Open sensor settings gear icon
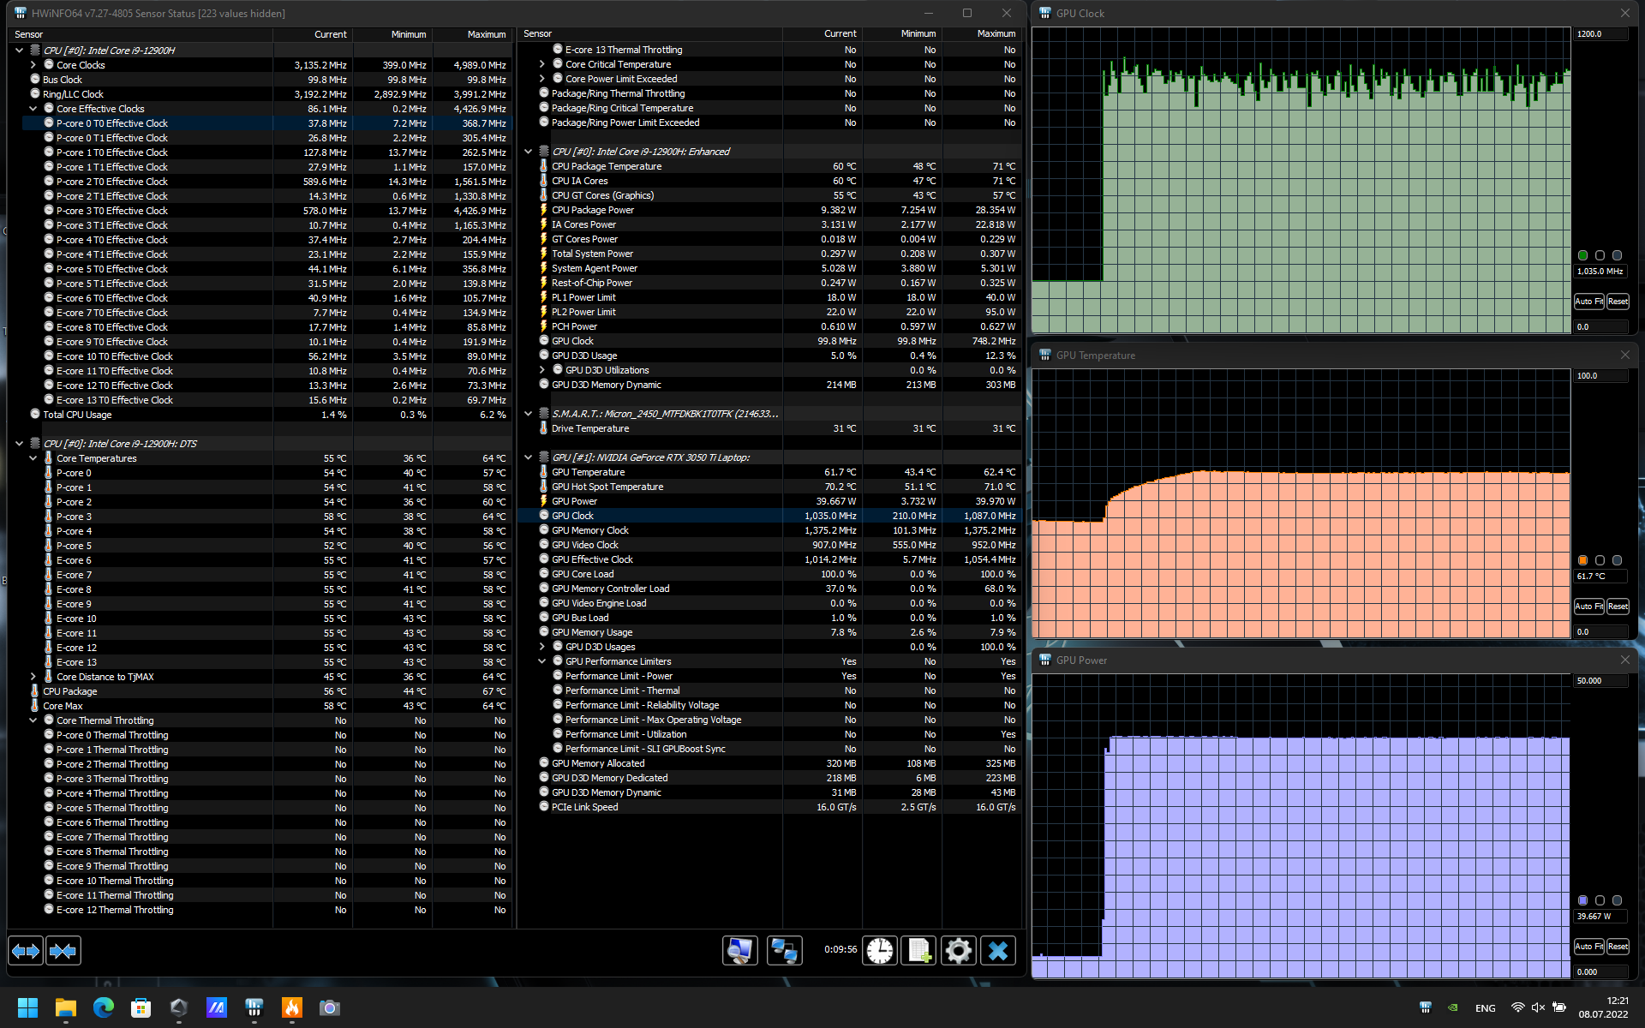 (x=959, y=950)
